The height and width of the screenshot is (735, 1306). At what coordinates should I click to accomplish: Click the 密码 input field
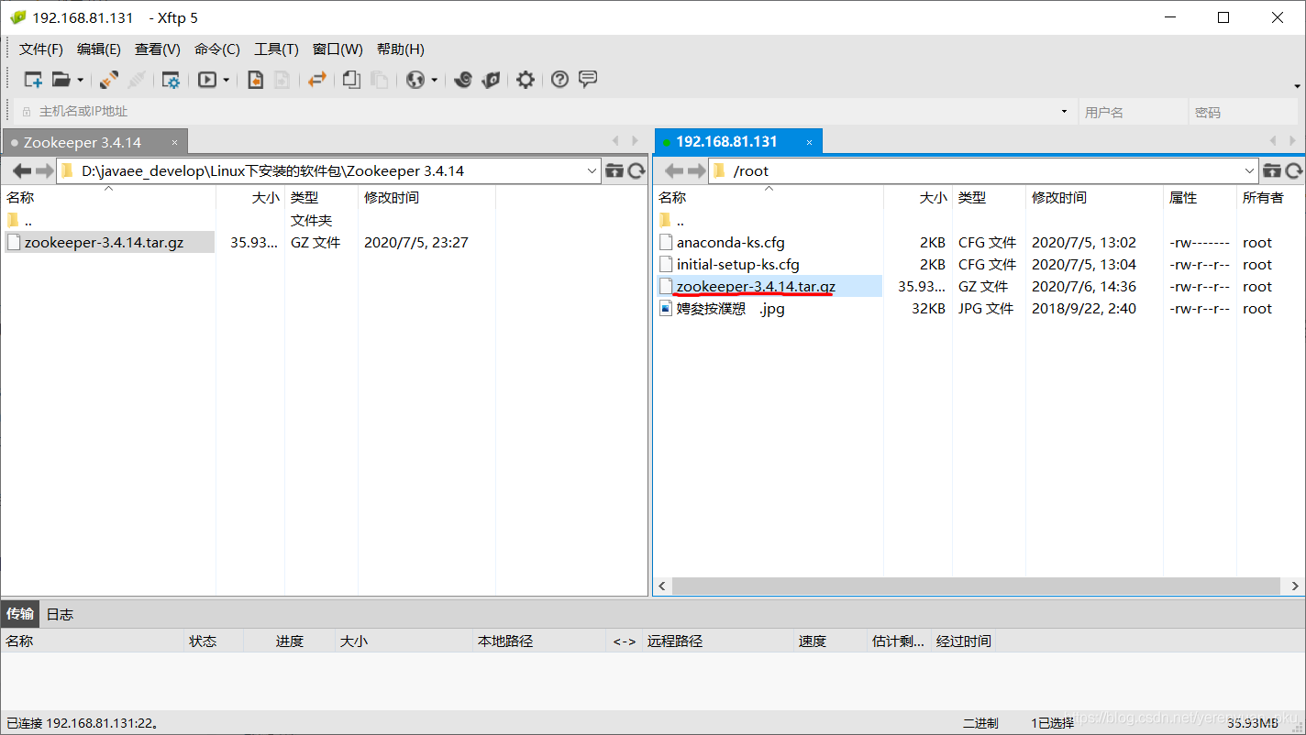[x=1245, y=112]
